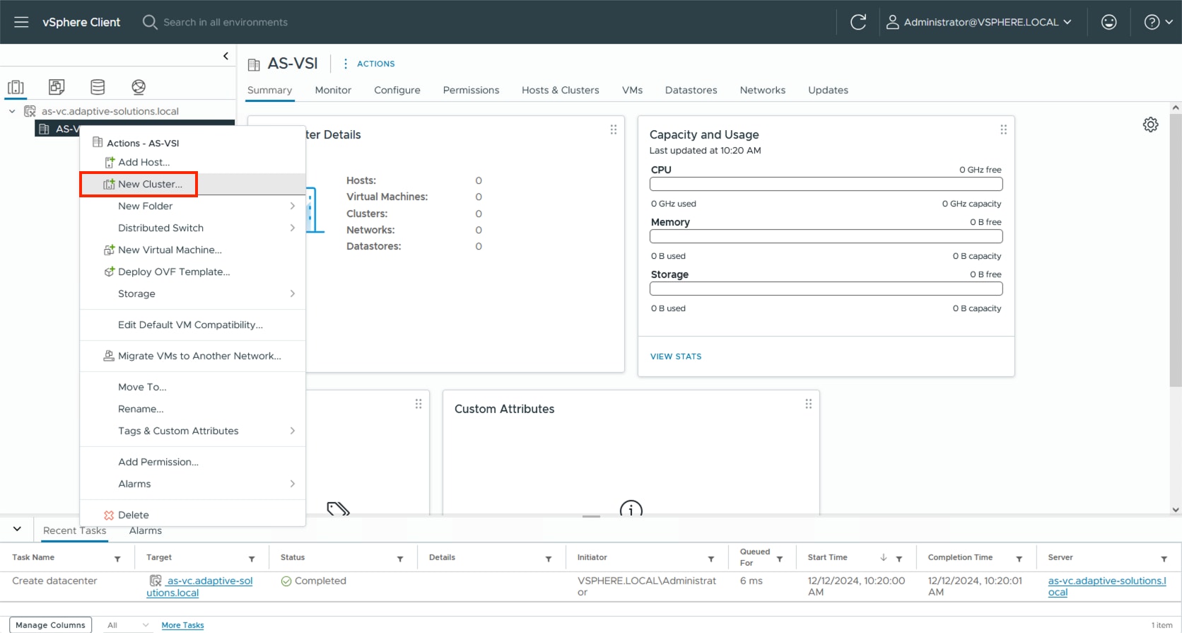Sort by Start Time arrow
Image resolution: width=1182 pixels, height=633 pixels.
pos(884,557)
